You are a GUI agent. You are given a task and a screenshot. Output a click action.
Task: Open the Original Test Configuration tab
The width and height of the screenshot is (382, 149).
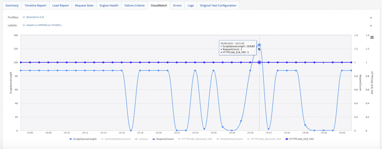click(218, 5)
